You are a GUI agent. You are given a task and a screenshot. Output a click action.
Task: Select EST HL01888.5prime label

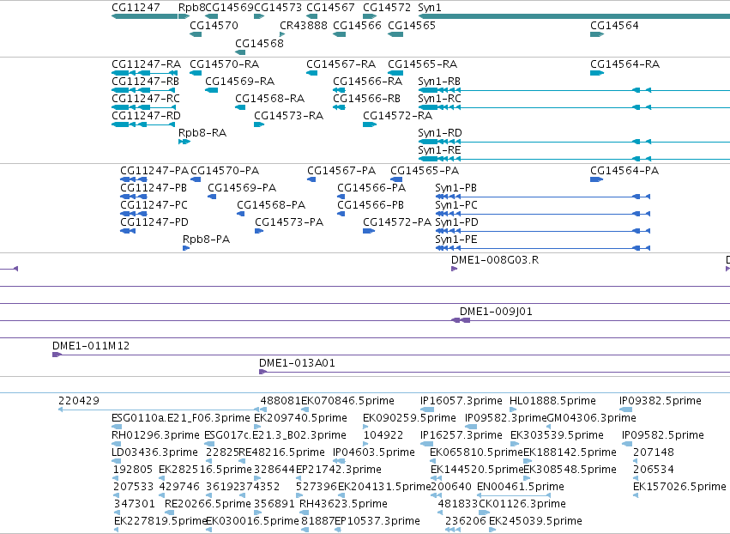click(x=552, y=401)
